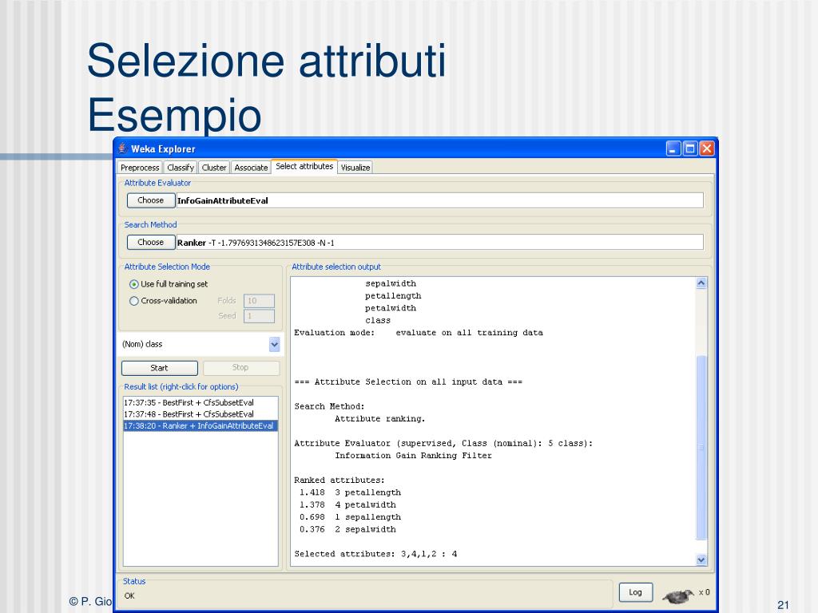The height and width of the screenshot is (613, 818).
Task: Close the Weka Explorer window
Action: pos(707,148)
